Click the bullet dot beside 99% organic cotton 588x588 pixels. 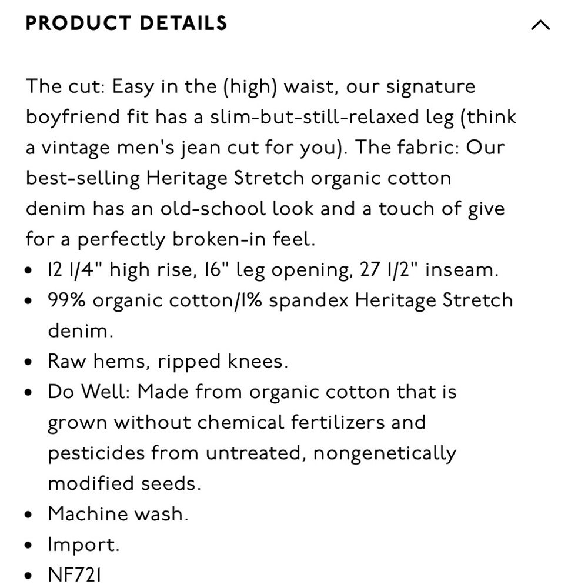[28, 300]
